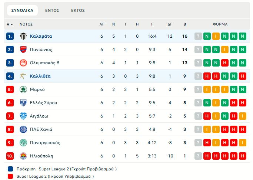Click Καλαμάτα's grey question mark form badge
Screen dimensions: 253x180
pos(198,36)
